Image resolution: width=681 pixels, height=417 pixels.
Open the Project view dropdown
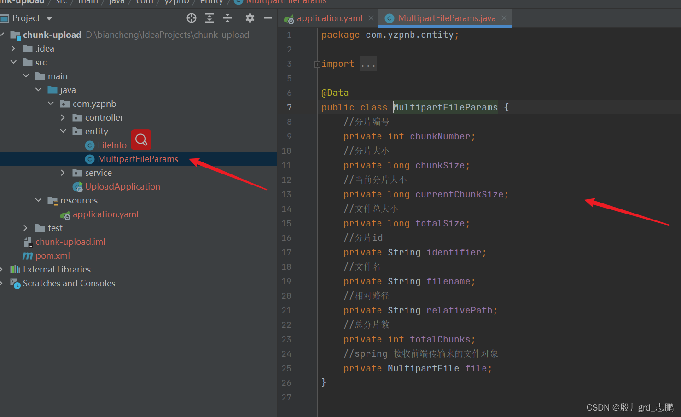click(x=49, y=18)
